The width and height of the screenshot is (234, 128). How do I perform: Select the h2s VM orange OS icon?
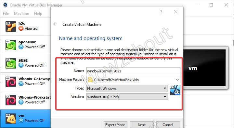[11, 27]
